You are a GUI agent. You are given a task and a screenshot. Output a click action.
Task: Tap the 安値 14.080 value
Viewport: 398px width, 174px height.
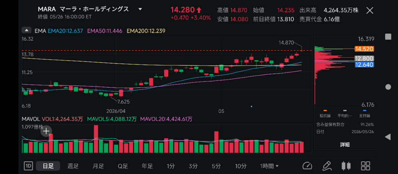(x=239, y=19)
